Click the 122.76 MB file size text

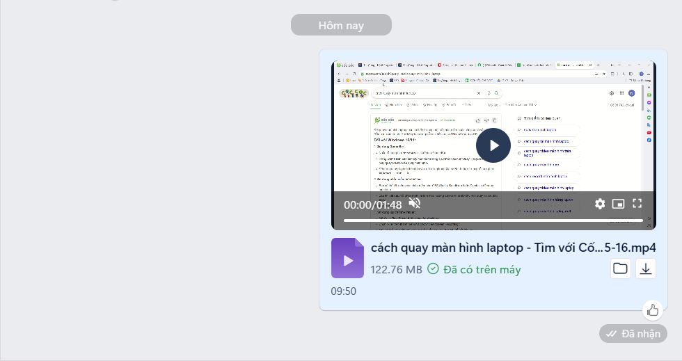396,269
